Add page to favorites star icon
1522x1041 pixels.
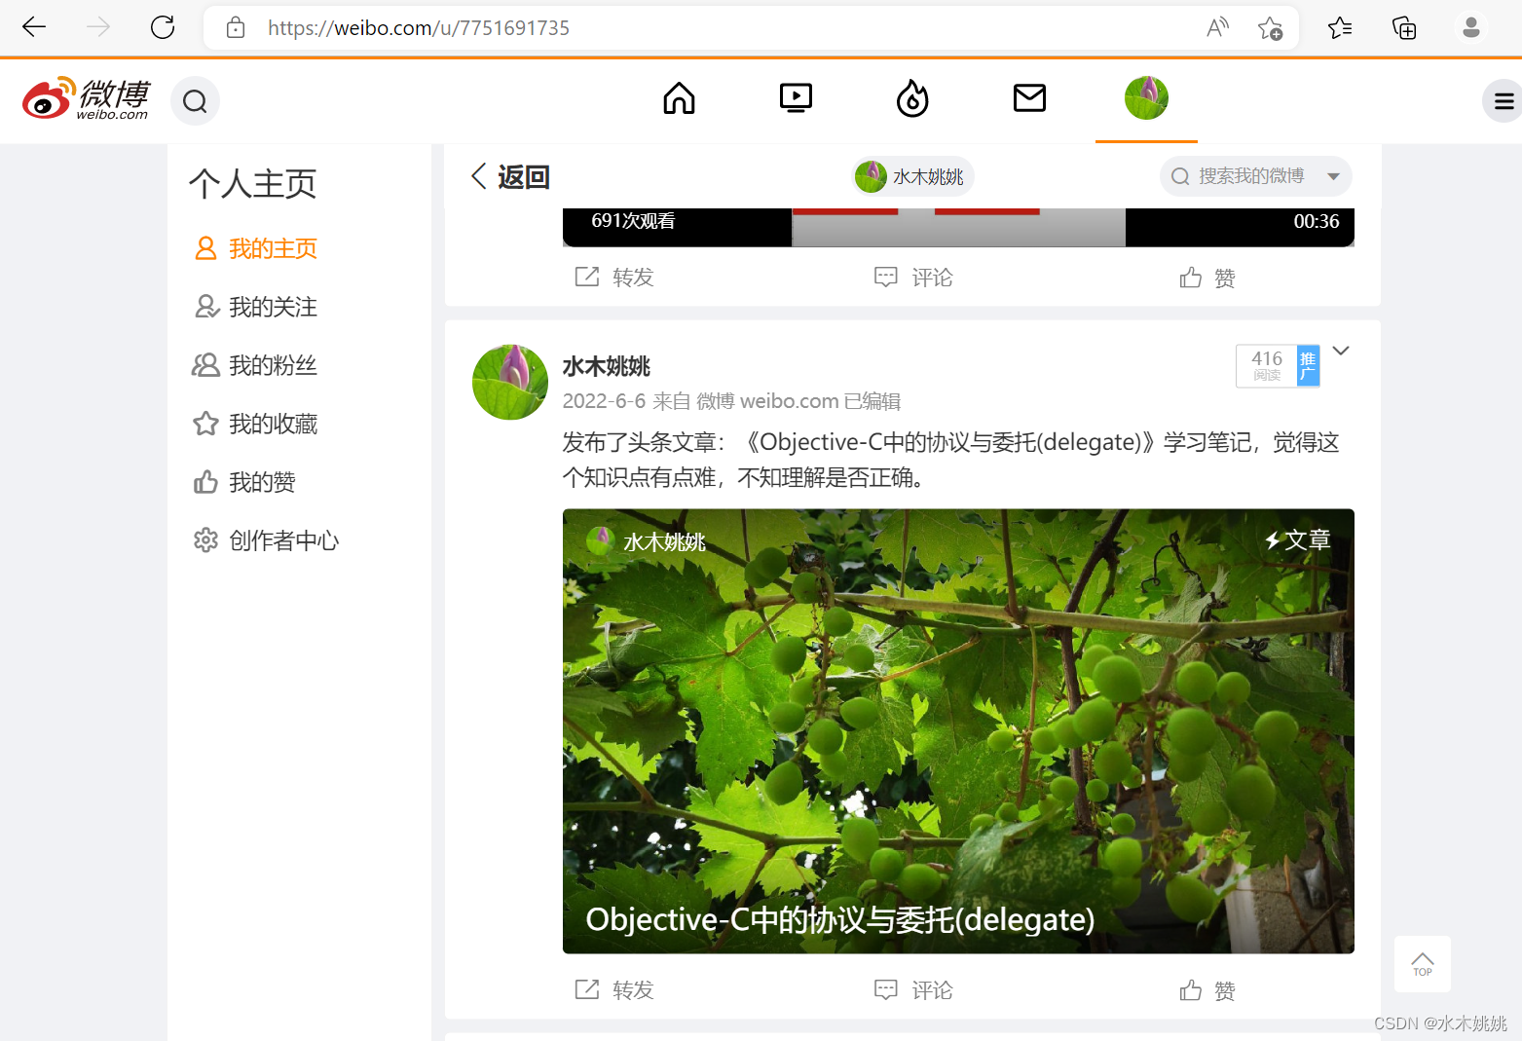pos(1270,28)
